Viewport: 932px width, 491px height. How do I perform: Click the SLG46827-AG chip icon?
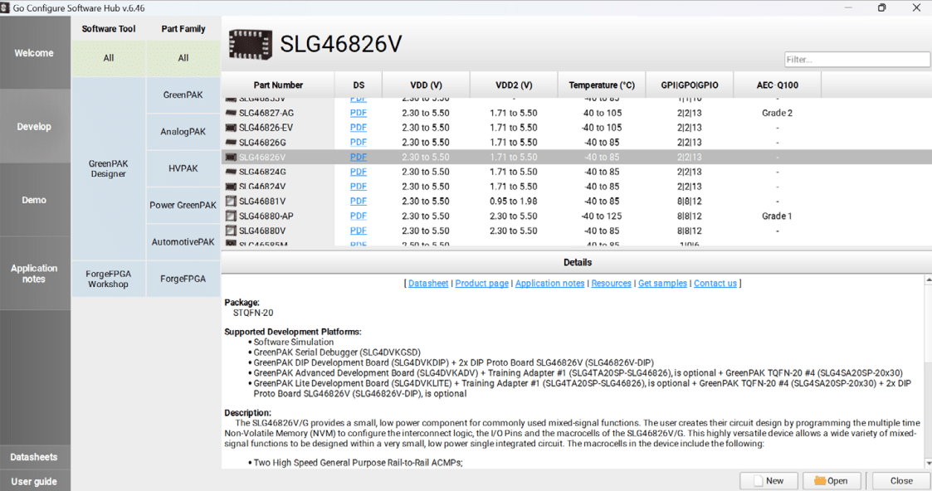[x=231, y=113]
